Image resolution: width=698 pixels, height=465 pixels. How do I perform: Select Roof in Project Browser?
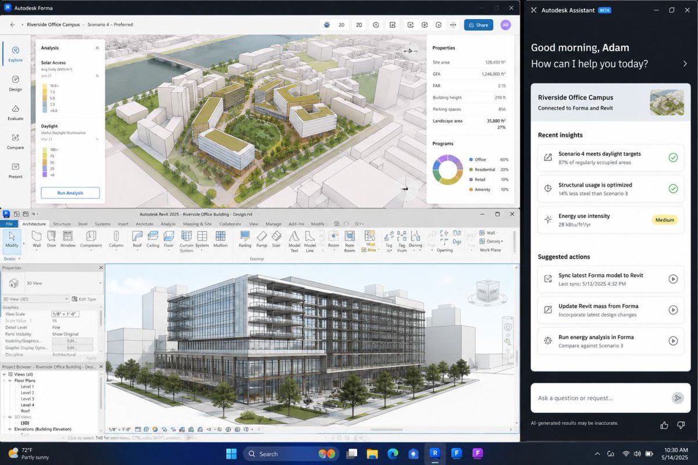point(26,411)
